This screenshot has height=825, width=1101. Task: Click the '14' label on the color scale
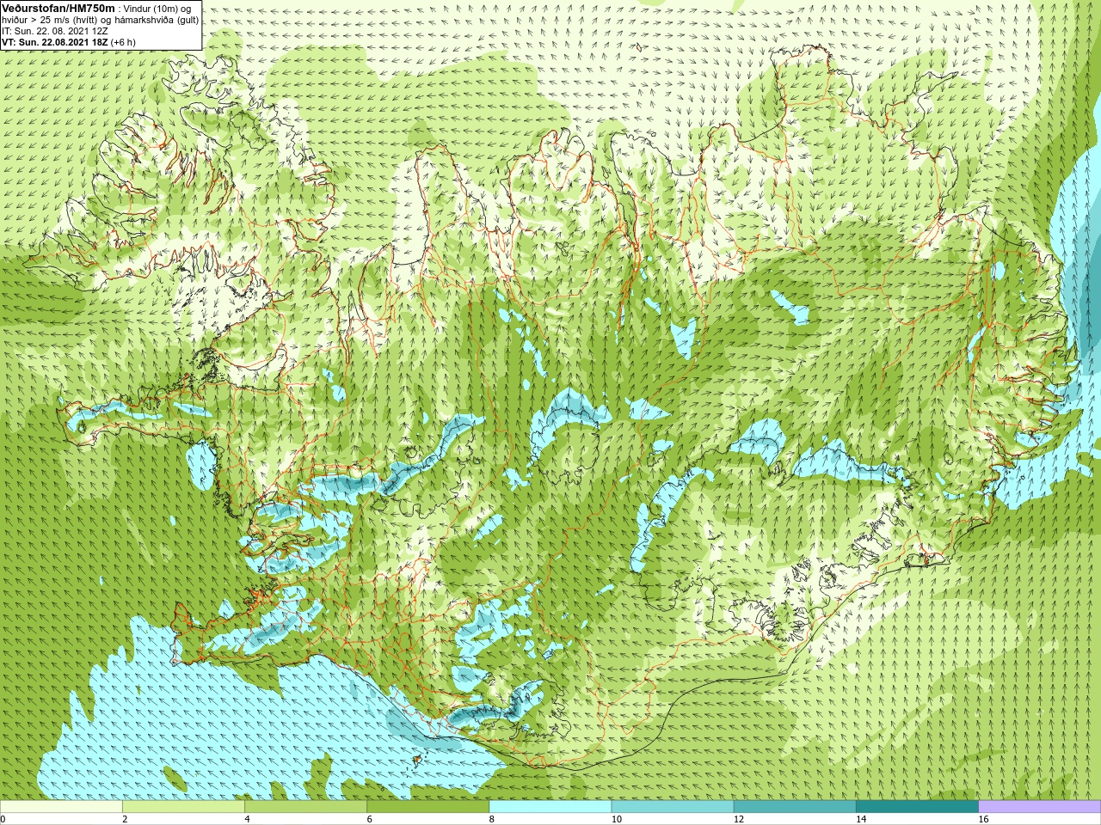click(860, 819)
